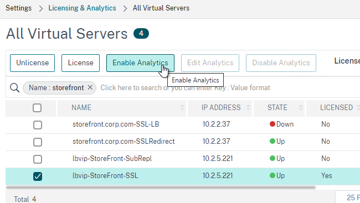Click IP 10.2.2.37 in SSL-LB row
The width and height of the screenshot is (360, 203).
(216, 124)
